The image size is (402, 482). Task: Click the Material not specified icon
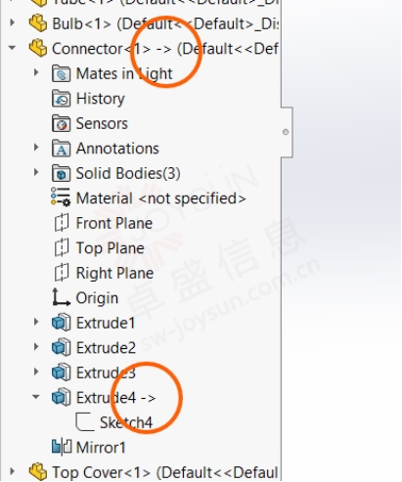(x=61, y=197)
